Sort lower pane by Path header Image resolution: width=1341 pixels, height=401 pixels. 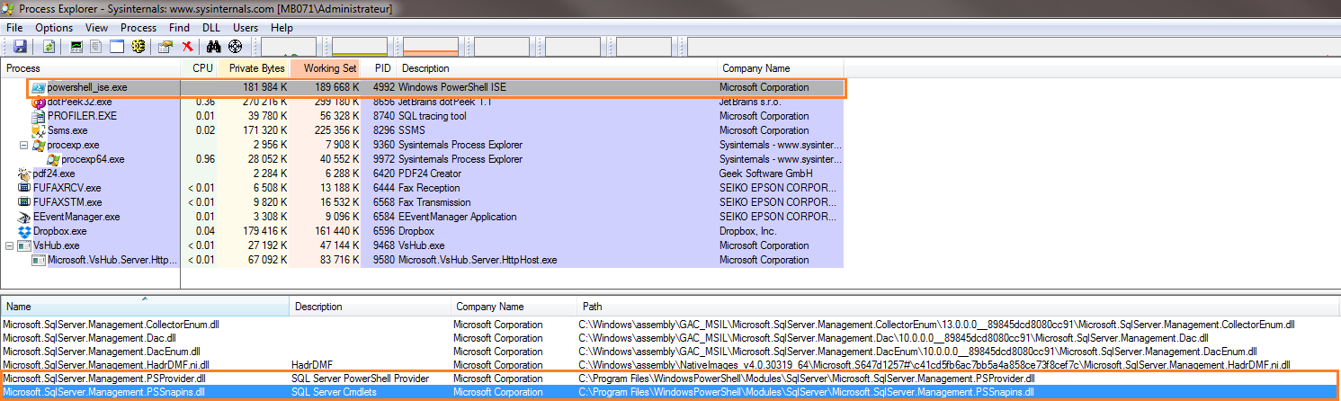pos(958,307)
